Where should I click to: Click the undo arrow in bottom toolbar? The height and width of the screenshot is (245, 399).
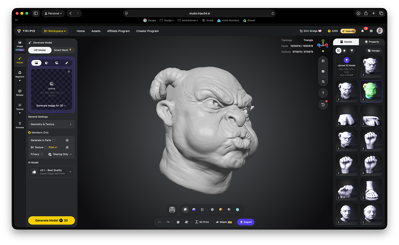coord(159,222)
